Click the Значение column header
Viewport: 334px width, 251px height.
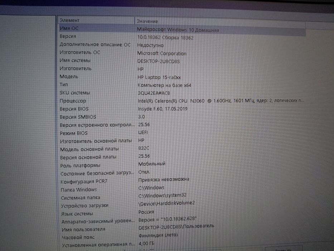[x=220, y=22]
